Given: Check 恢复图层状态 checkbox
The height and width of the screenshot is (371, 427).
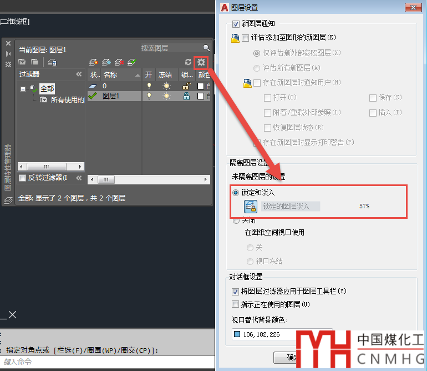Looking at the screenshot, I should coord(267,128).
